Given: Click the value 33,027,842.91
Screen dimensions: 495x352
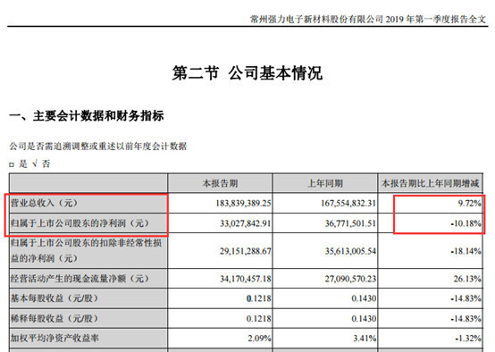Looking at the screenshot, I should coord(246,223).
